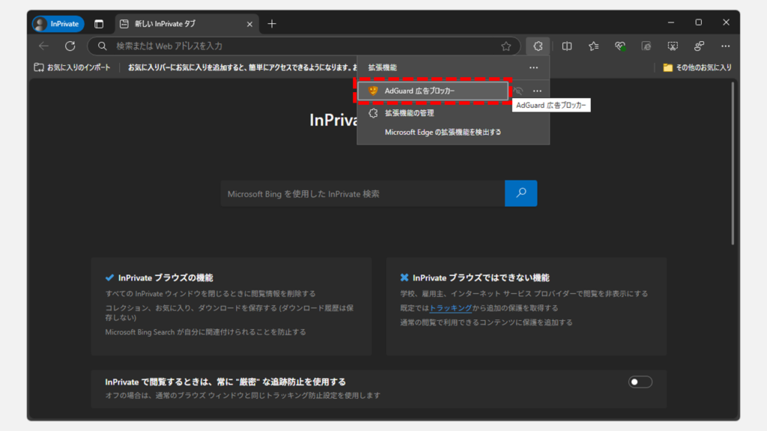Viewport: 767px width, 431px height.
Task: Open Browser essentials heart icon
Action: [619, 46]
